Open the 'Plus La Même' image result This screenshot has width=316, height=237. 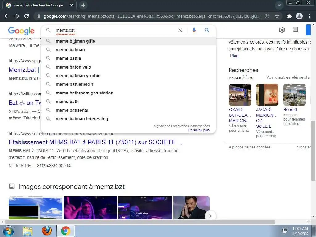(145, 208)
